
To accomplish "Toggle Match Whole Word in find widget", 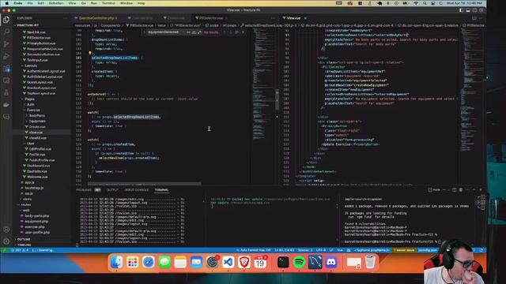I will click(x=194, y=32).
